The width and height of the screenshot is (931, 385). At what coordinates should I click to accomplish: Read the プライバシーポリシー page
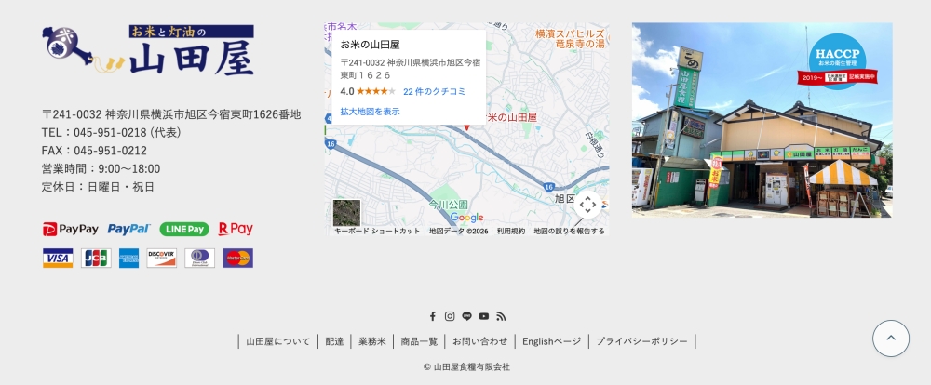click(641, 341)
